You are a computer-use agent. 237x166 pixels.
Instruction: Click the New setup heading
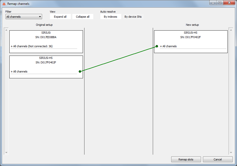192,25
